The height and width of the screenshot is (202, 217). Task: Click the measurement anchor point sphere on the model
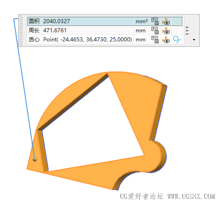35,159
